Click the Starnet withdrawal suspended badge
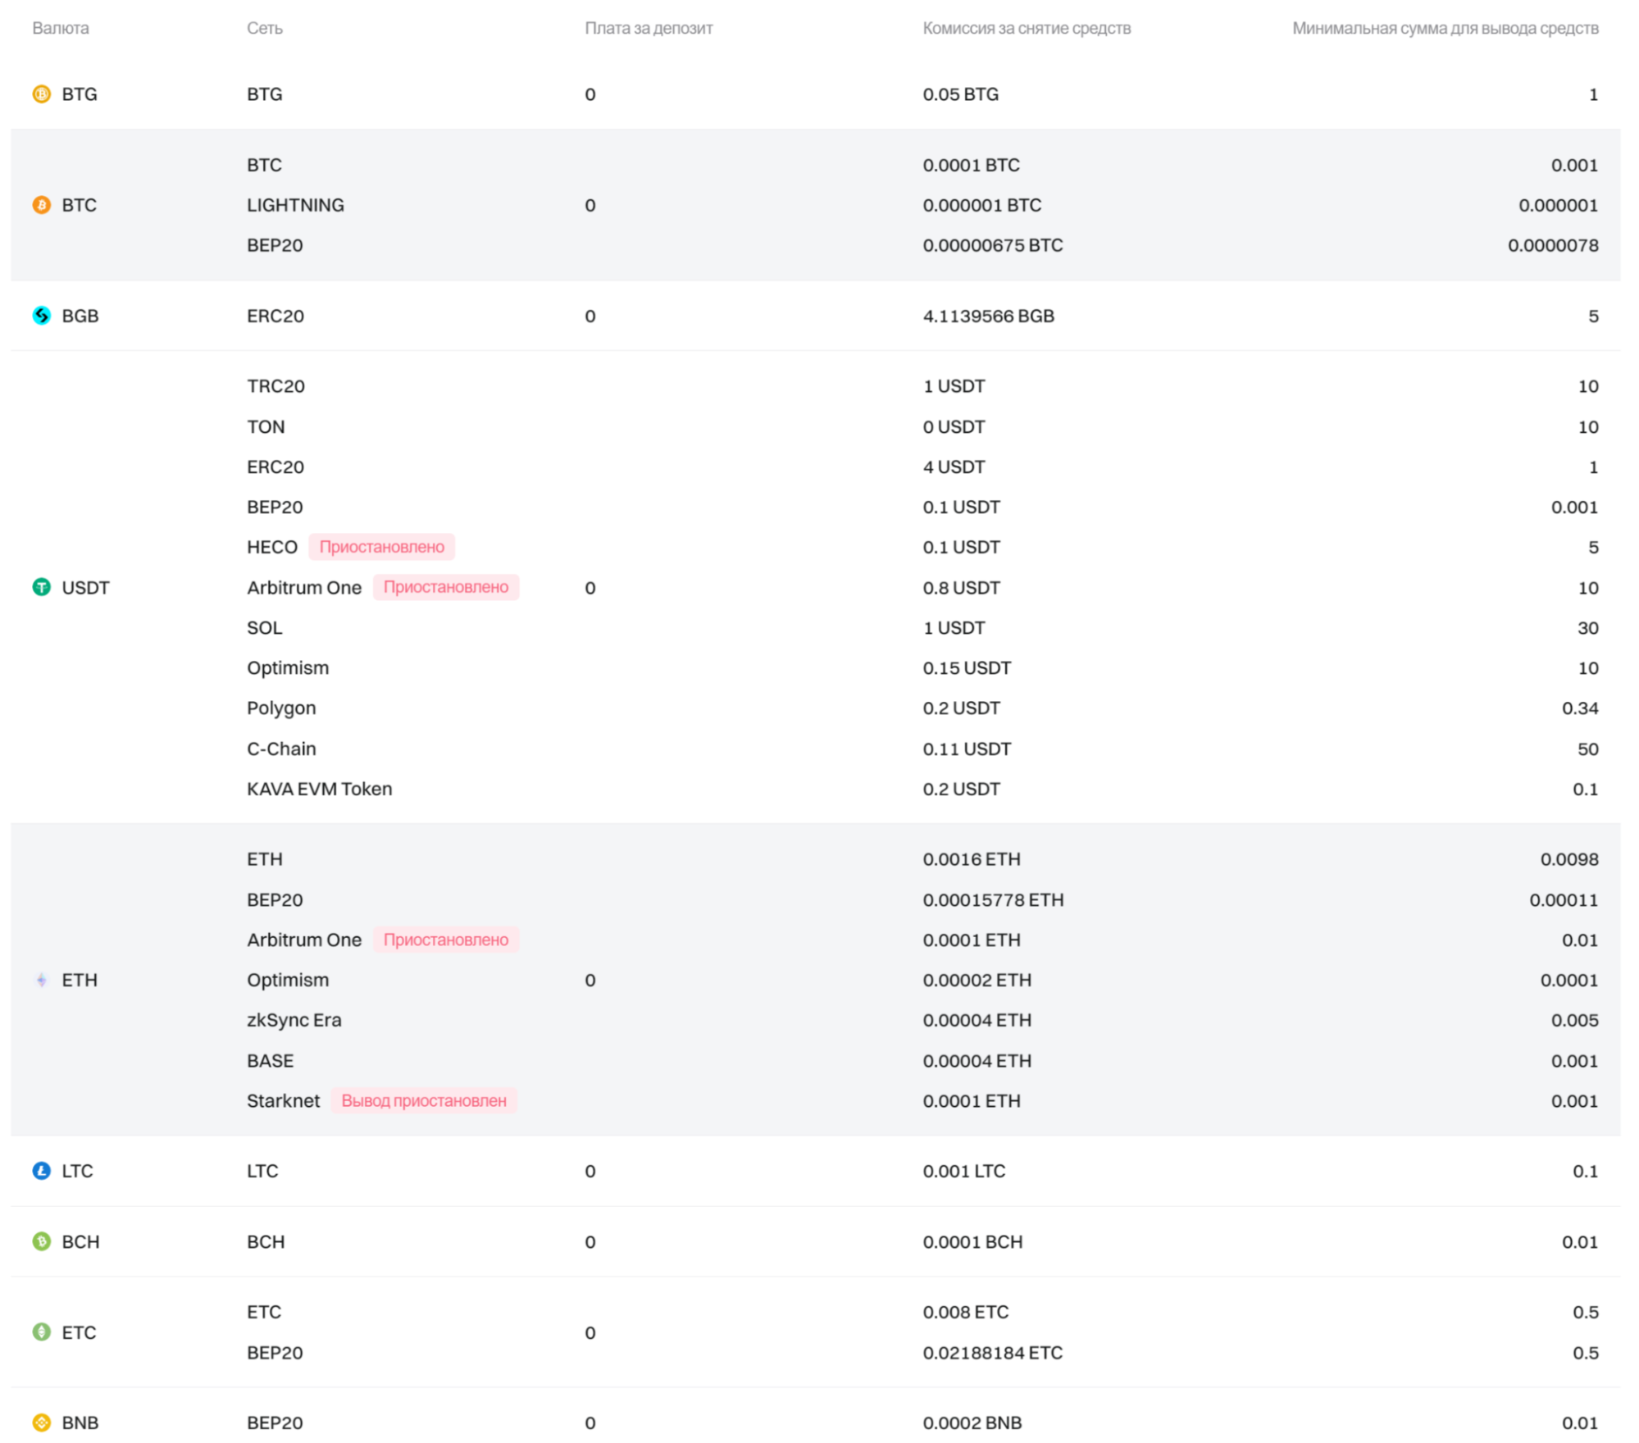1639x1443 pixels. 423,1100
